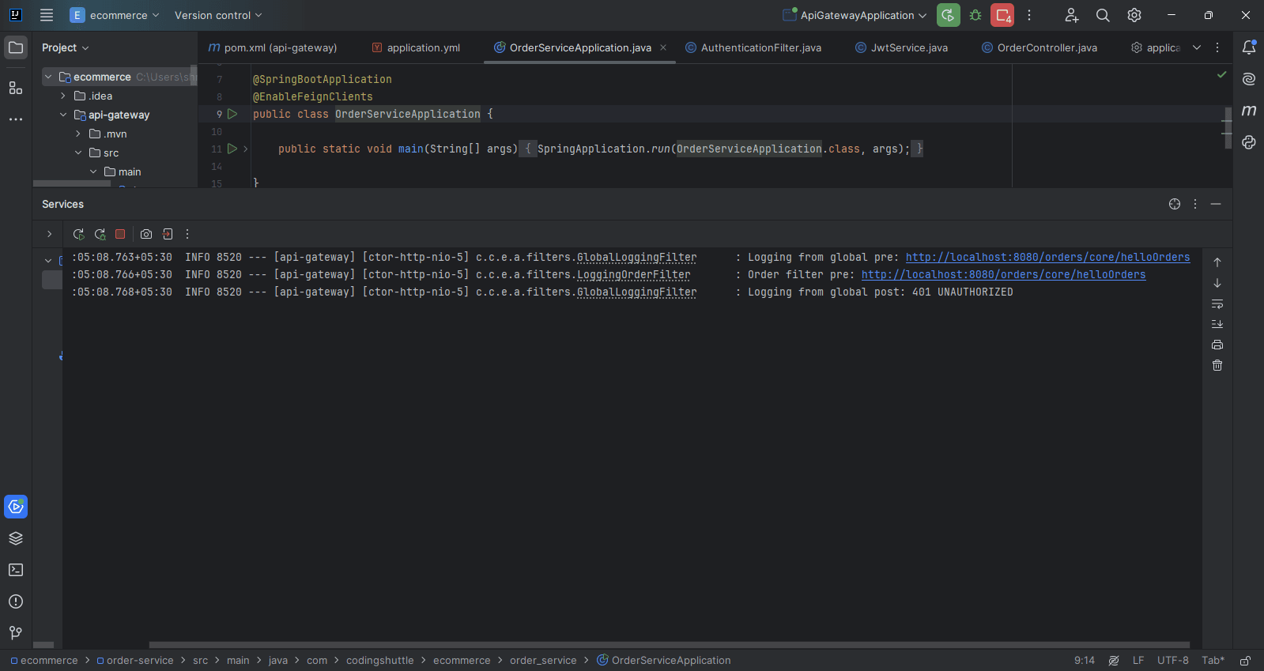
Task: Open ApiGatewayApplication run configuration dropdown
Action: [855, 15]
